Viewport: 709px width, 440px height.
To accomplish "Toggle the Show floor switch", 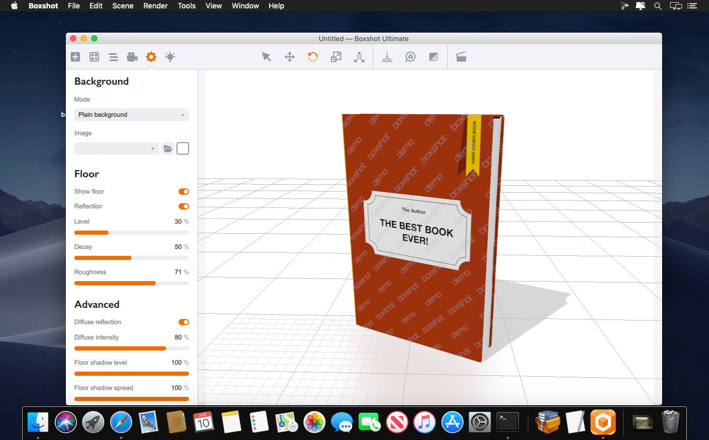I will click(x=184, y=192).
